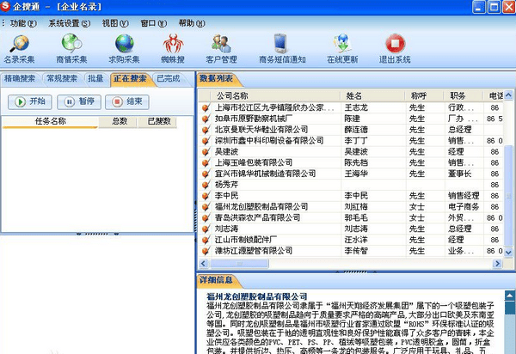The height and width of the screenshot is (354, 516).
Task: Open the 系统设置 menu
Action: click(x=69, y=22)
